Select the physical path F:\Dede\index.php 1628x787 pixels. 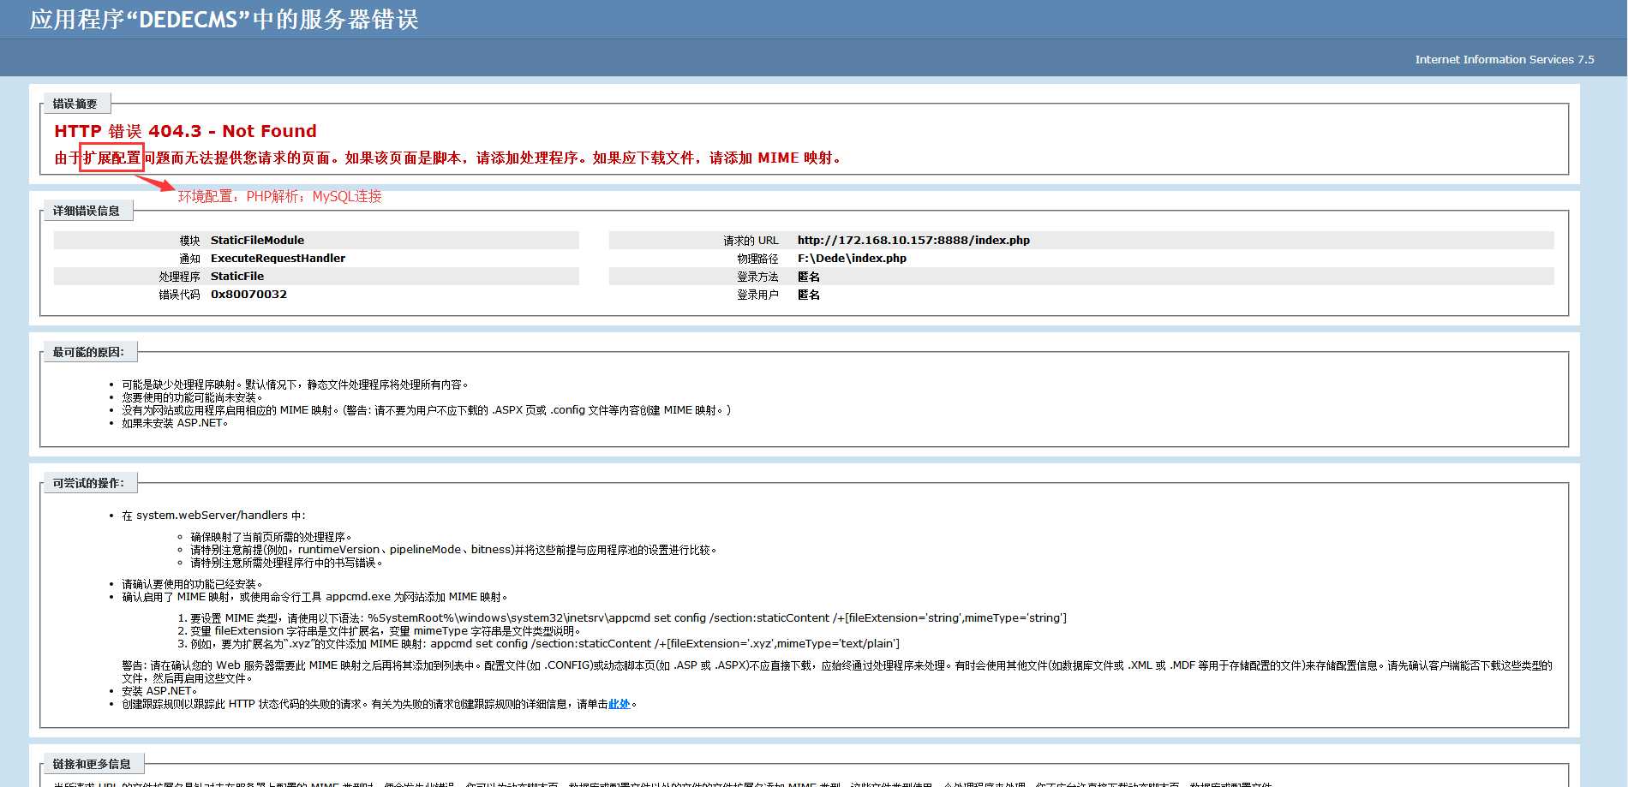point(852,259)
